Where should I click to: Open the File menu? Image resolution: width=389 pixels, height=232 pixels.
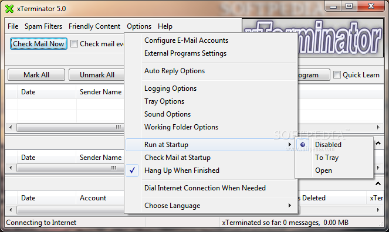click(13, 26)
